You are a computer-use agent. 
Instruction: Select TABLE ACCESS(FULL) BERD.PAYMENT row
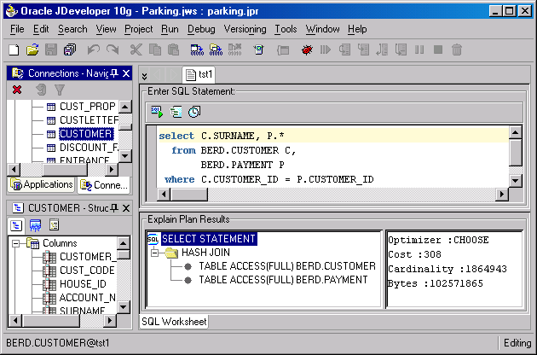pyautogui.click(x=283, y=280)
